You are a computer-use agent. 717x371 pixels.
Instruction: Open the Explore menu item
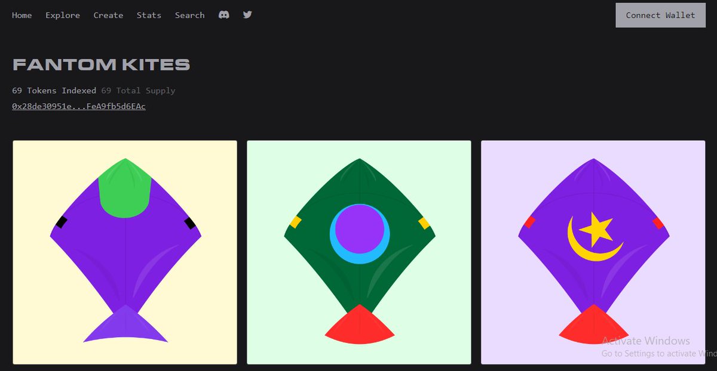pos(63,15)
